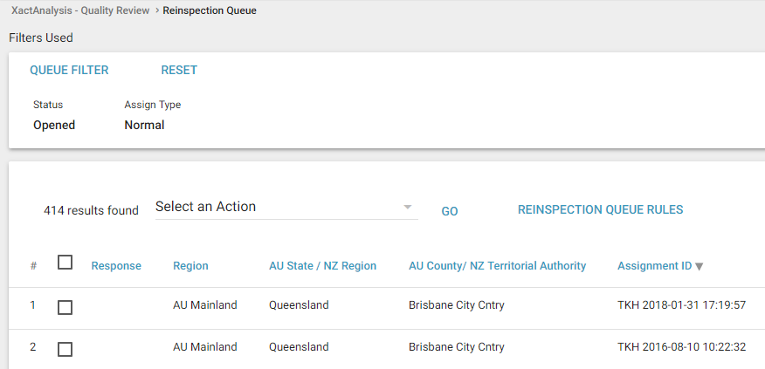The height and width of the screenshot is (369, 765).
Task: Check the checkbox for row 1
Action: coord(65,307)
